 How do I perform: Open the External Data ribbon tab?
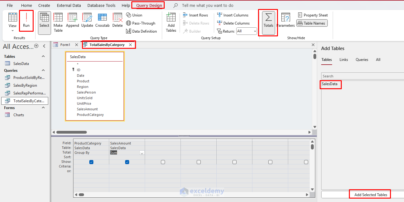click(69, 5)
